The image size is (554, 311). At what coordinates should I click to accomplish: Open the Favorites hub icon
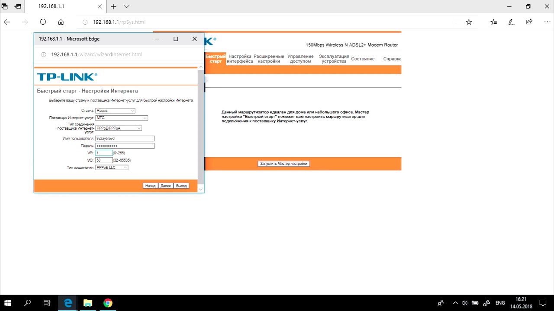[x=494, y=22]
